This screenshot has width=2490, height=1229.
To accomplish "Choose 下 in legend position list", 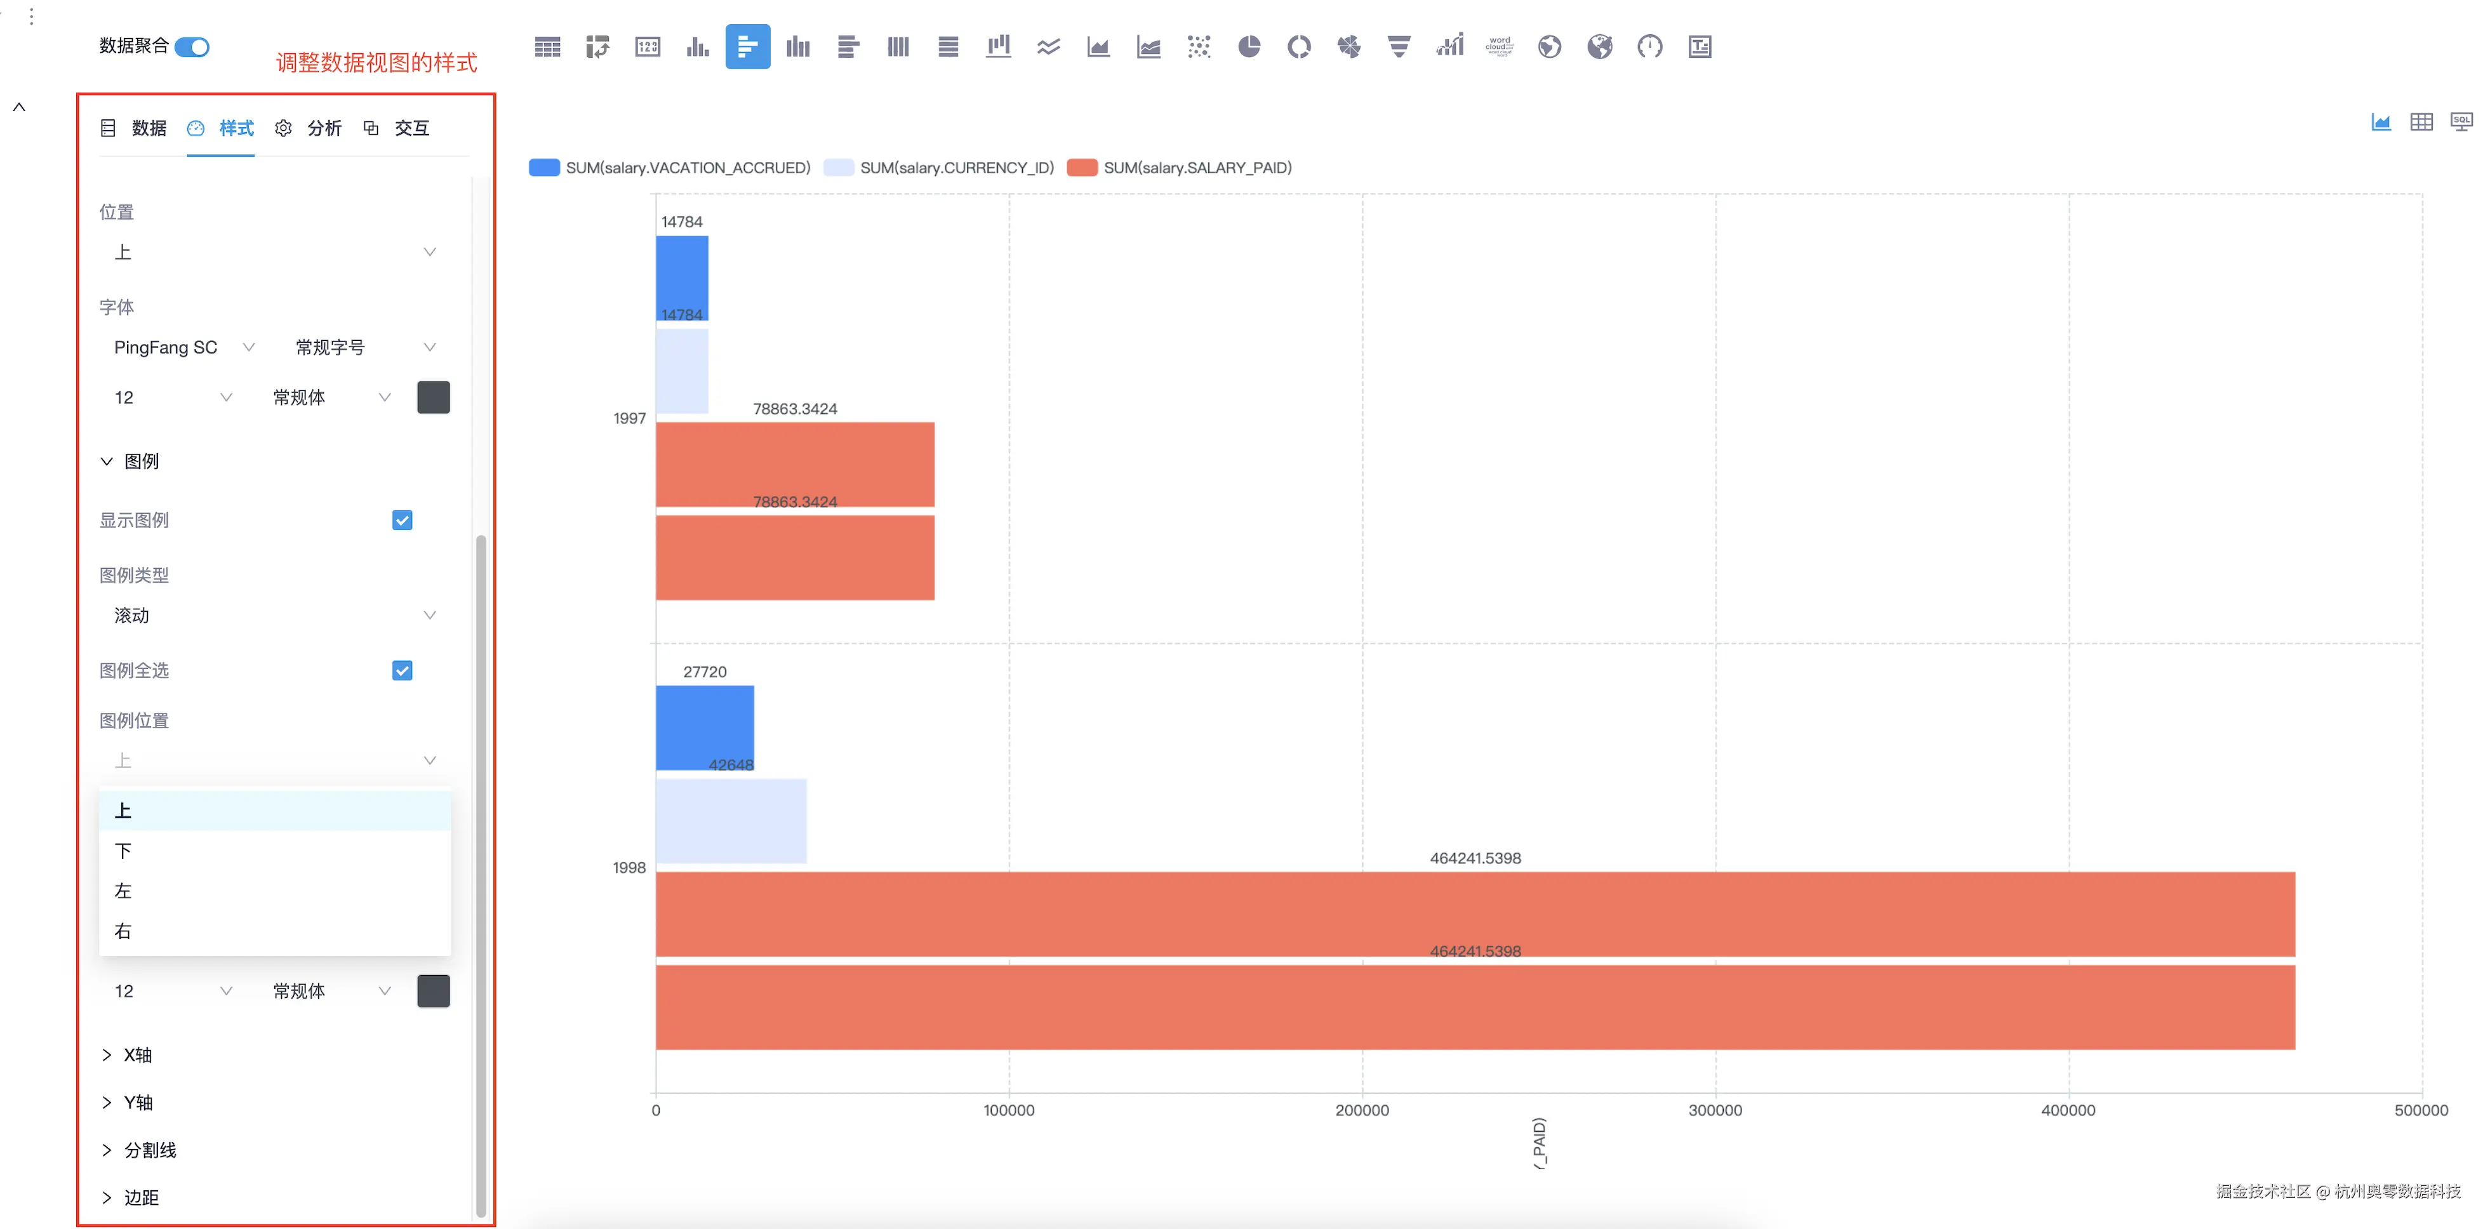I will pos(124,851).
